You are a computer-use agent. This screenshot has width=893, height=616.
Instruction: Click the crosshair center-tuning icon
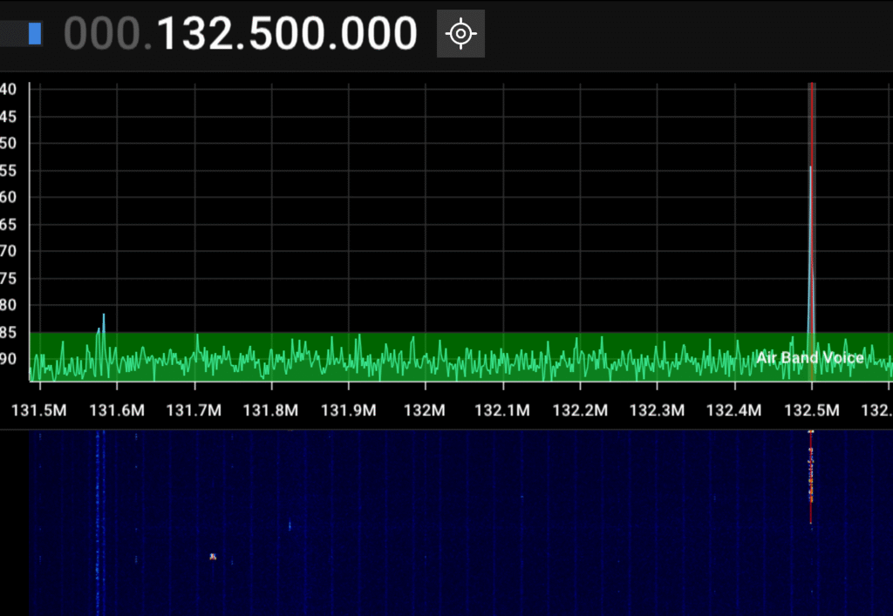(460, 34)
